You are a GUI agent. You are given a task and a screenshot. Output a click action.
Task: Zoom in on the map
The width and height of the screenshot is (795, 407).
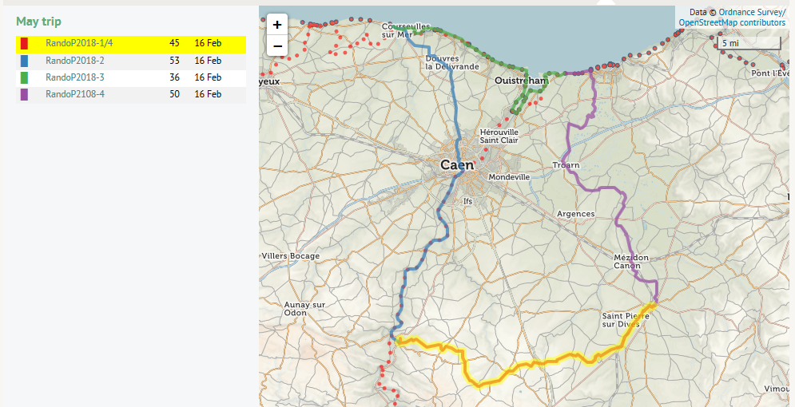point(277,25)
